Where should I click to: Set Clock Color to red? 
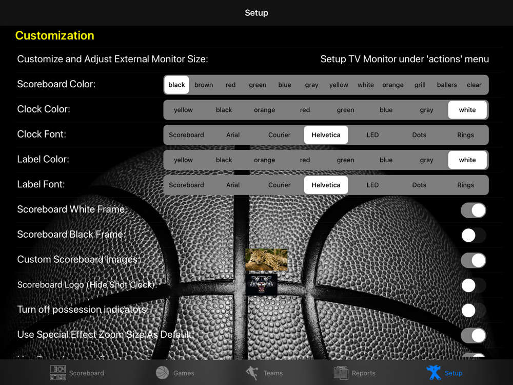point(305,110)
